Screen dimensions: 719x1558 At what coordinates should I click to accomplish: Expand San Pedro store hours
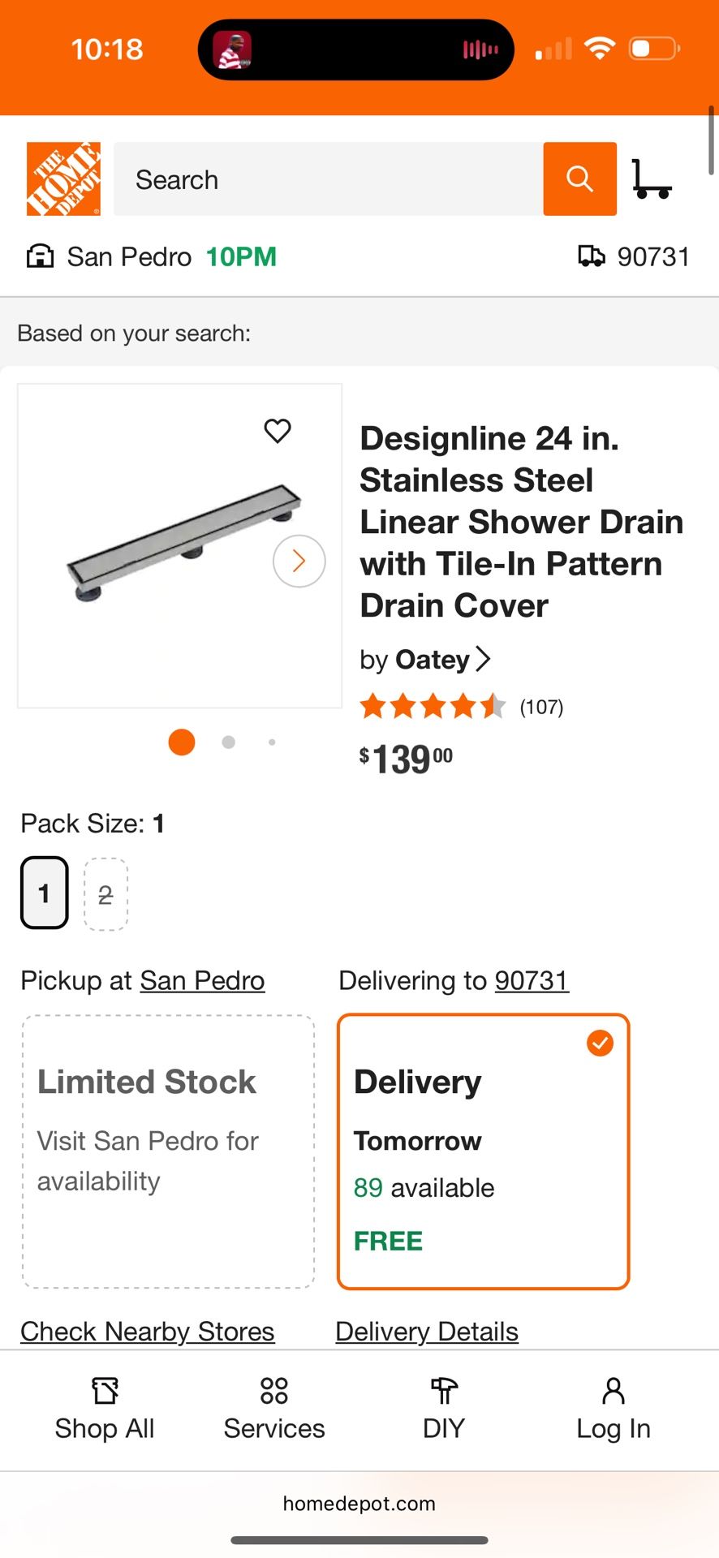[x=240, y=256]
